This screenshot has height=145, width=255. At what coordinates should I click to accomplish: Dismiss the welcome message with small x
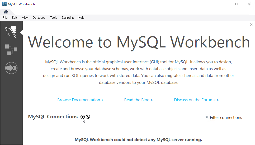[251, 25]
